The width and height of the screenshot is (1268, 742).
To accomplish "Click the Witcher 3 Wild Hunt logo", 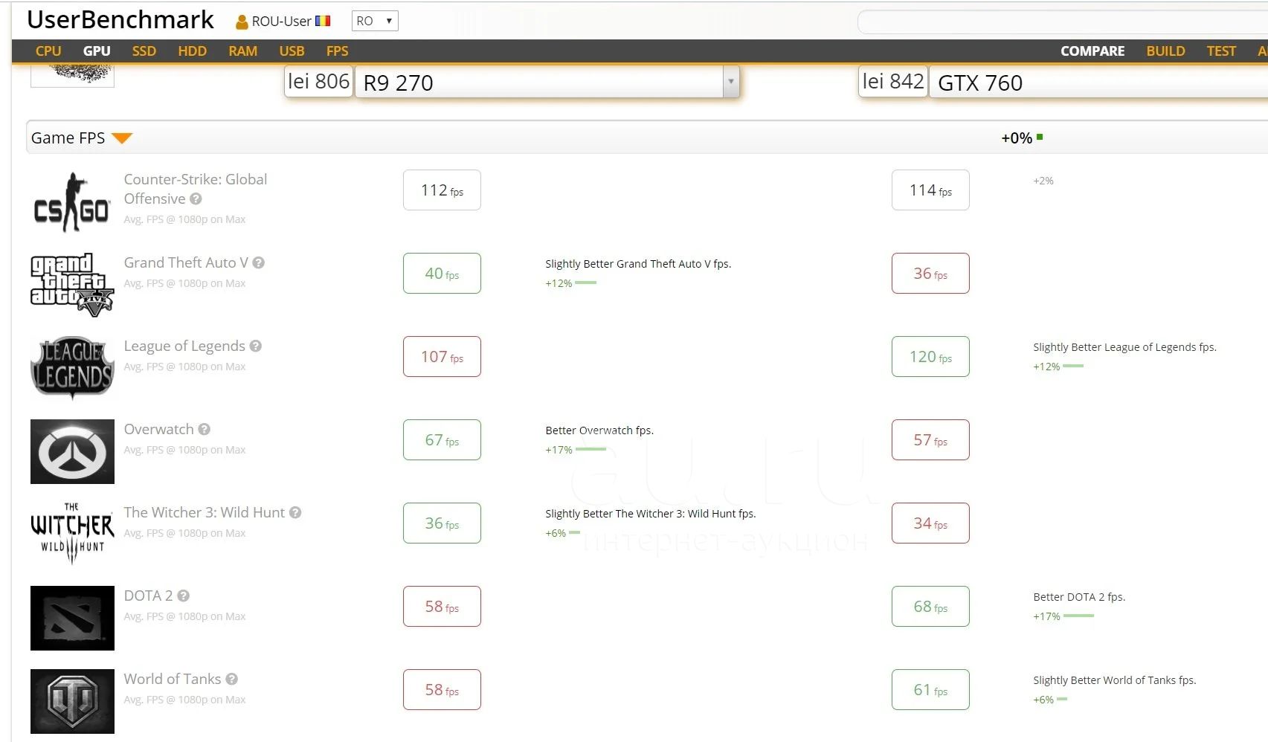I will (x=72, y=535).
